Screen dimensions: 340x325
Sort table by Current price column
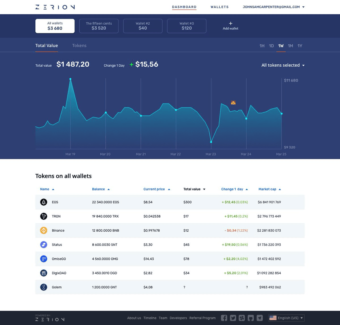pos(157,189)
